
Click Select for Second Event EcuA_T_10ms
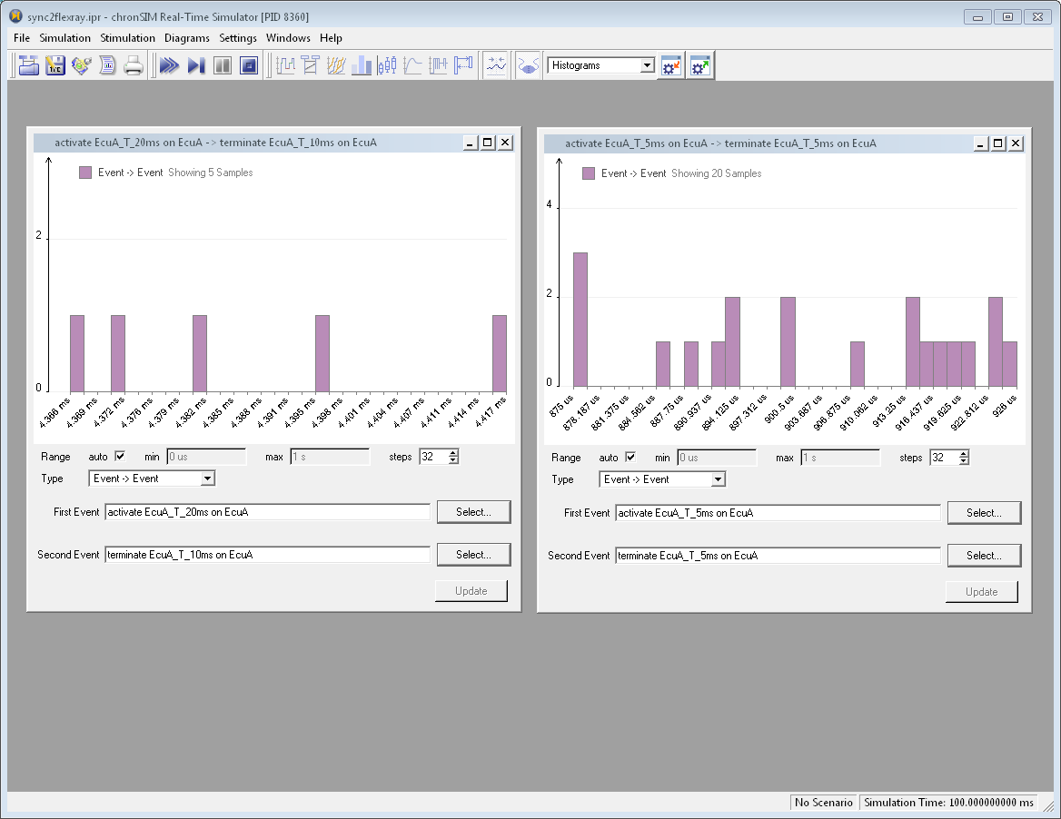click(x=473, y=555)
